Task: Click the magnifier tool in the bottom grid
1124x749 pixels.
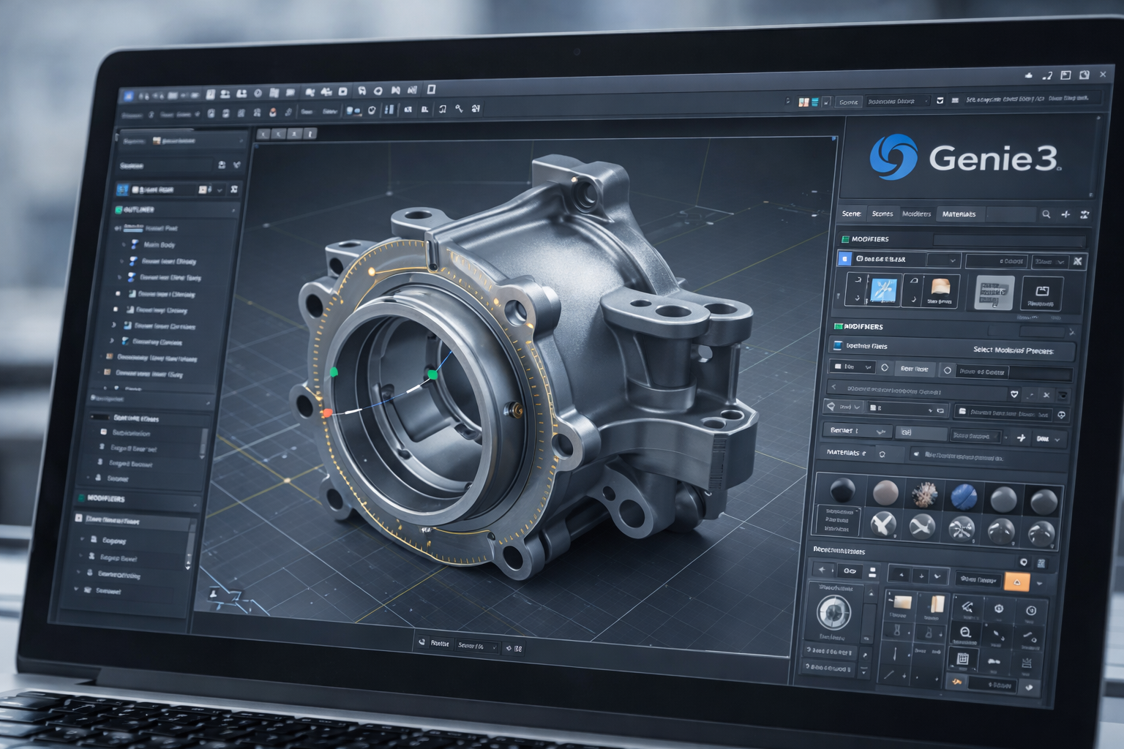Action: [x=965, y=633]
